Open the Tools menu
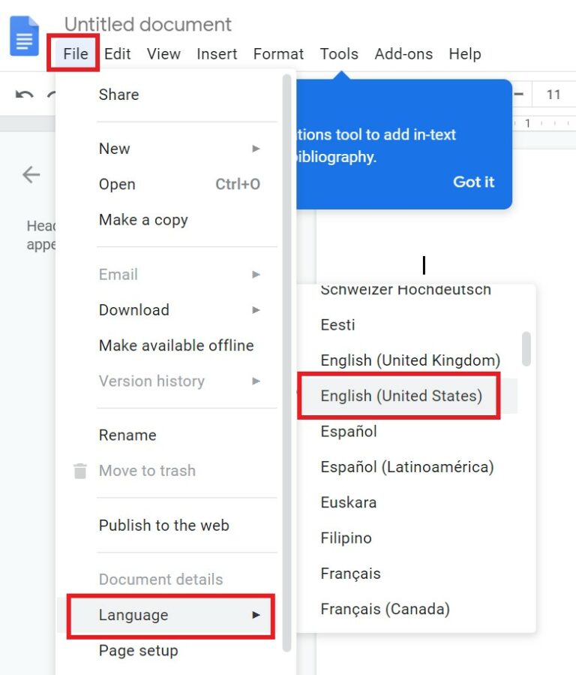 click(x=339, y=53)
